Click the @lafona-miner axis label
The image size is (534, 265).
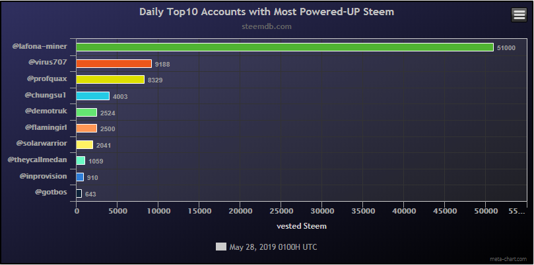pos(40,47)
